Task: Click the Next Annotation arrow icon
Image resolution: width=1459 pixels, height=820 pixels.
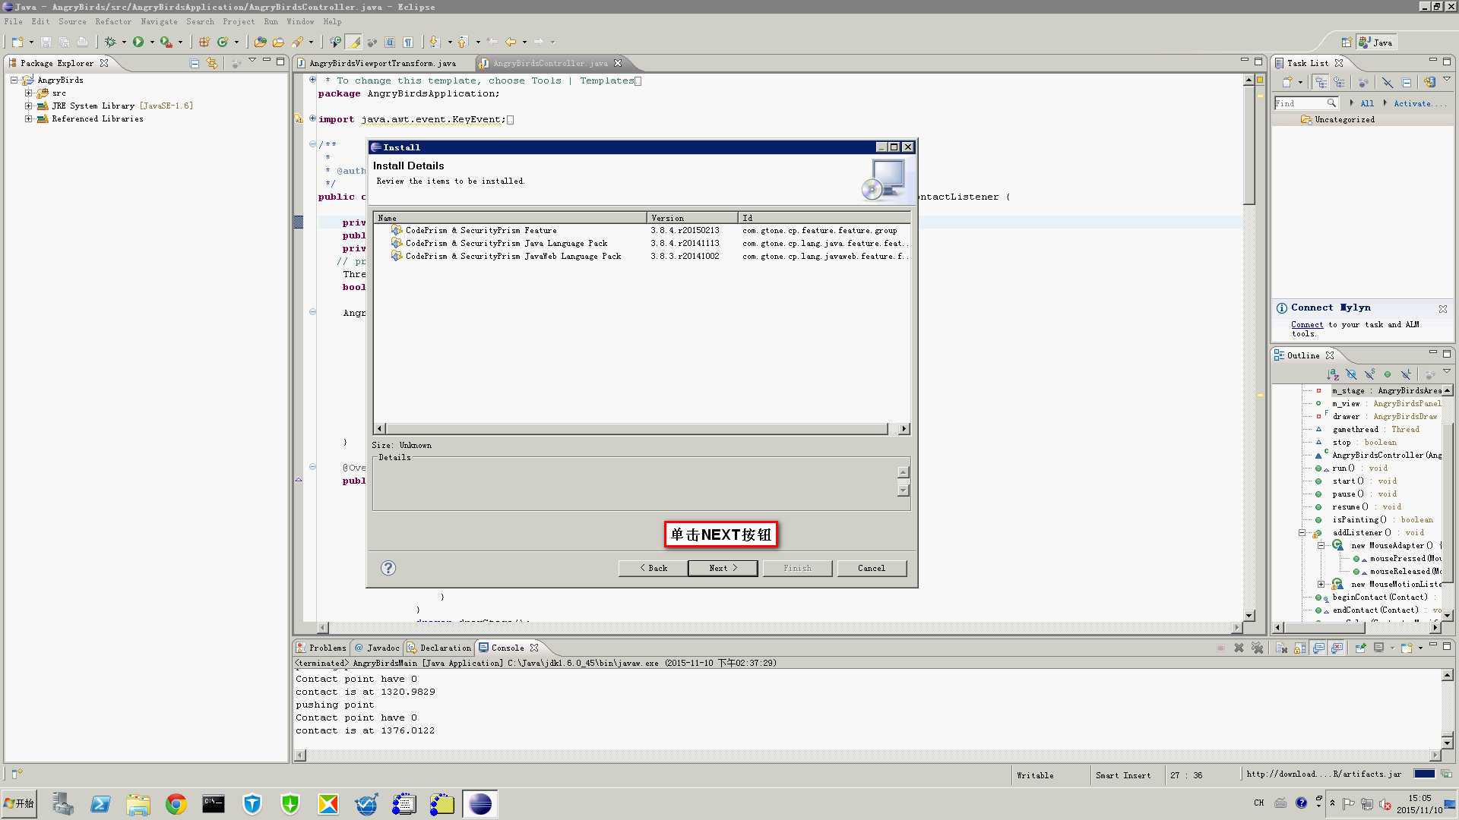Action: point(434,42)
